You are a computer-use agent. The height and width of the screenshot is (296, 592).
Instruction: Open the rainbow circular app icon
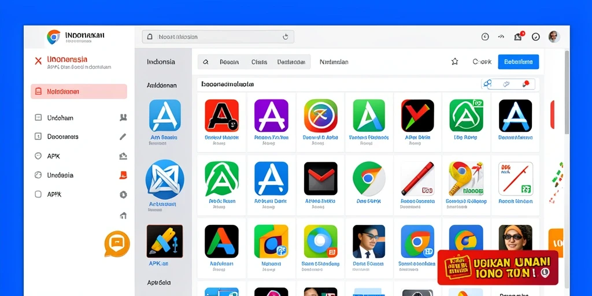point(320,116)
